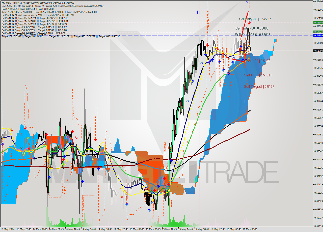Click the 0.50854 price axis label
This screenshot has height=232, width=323.
pos(319,126)
